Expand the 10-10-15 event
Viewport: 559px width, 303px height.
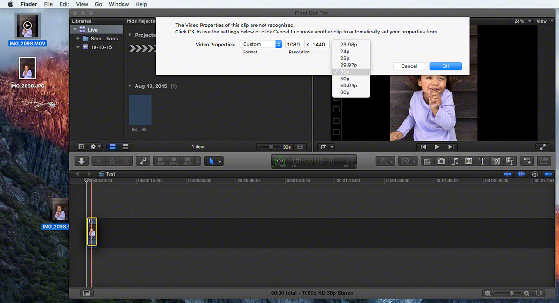(x=78, y=47)
